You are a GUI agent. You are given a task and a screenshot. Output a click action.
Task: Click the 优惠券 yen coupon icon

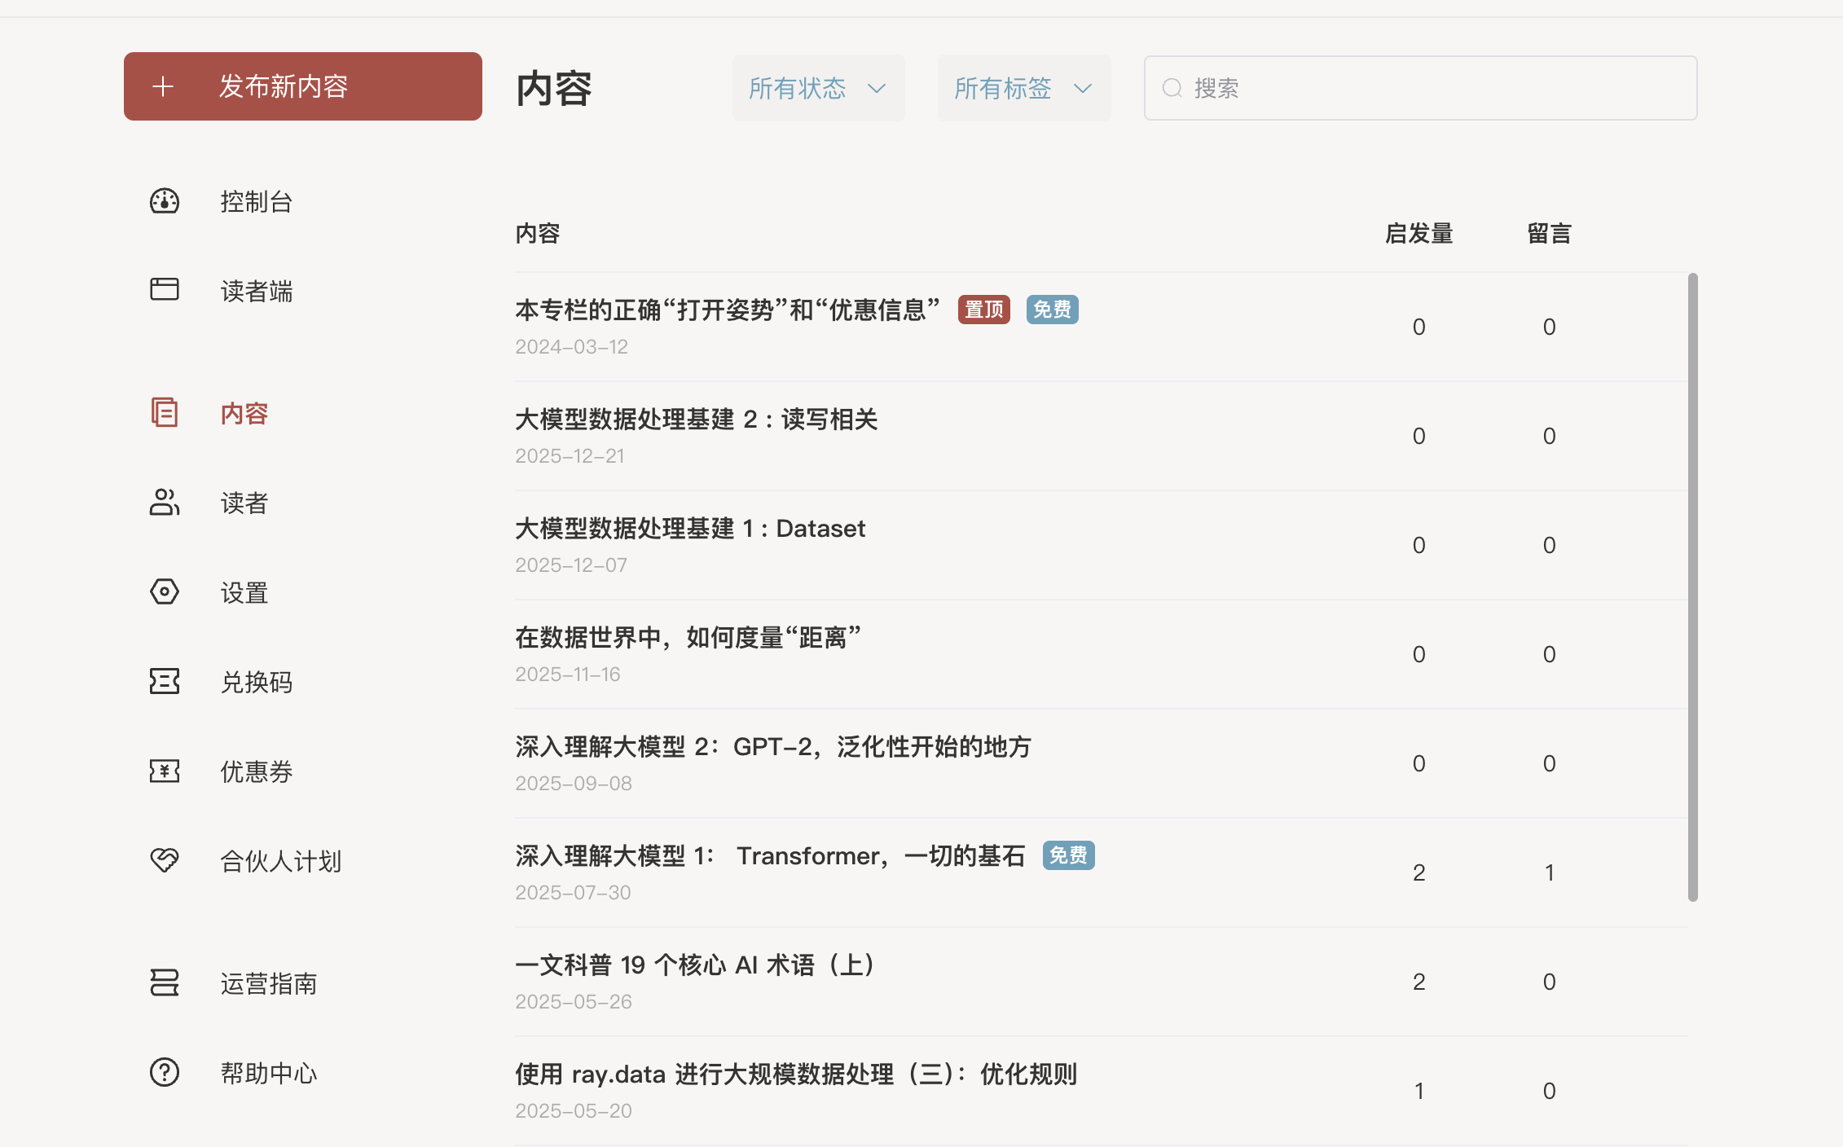165,771
